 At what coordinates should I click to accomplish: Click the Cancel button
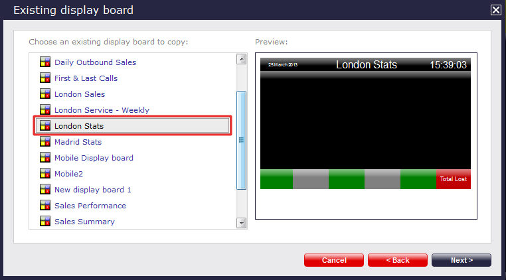point(333,260)
